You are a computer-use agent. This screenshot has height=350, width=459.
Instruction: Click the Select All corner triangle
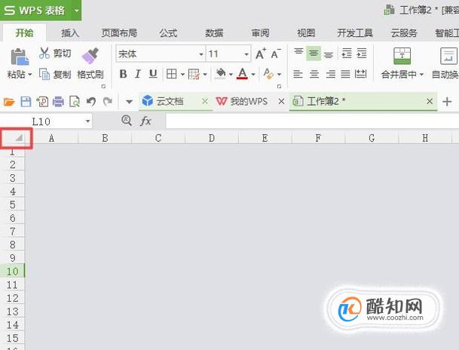(18, 137)
